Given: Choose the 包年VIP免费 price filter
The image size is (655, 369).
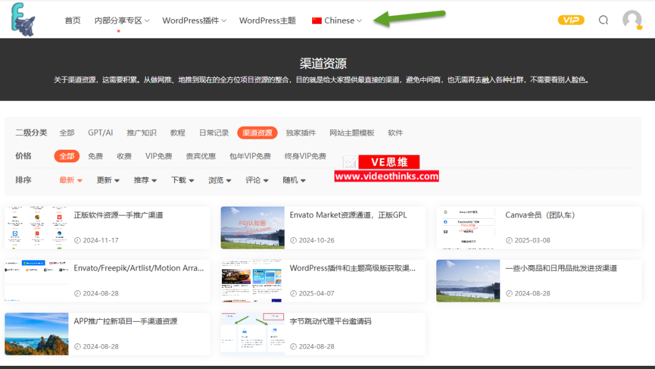Looking at the screenshot, I should point(250,156).
